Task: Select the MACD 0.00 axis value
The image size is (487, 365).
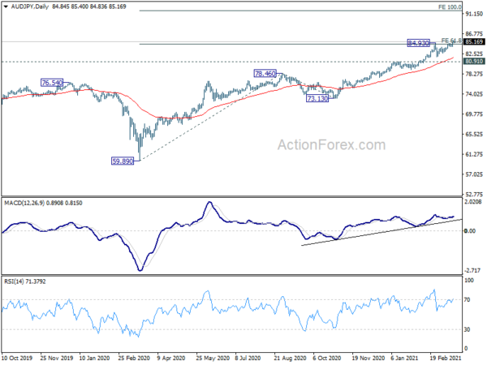Action: tap(471, 231)
